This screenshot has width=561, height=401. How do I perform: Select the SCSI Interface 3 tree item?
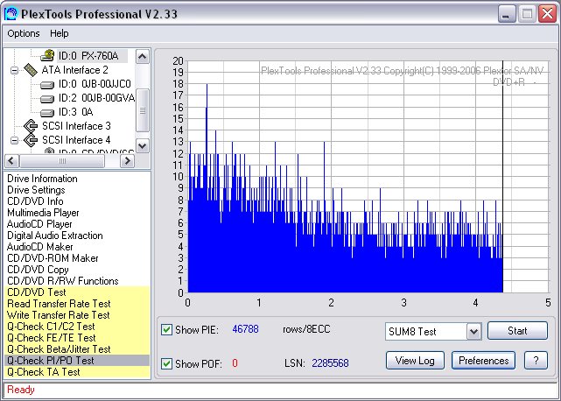[76, 126]
